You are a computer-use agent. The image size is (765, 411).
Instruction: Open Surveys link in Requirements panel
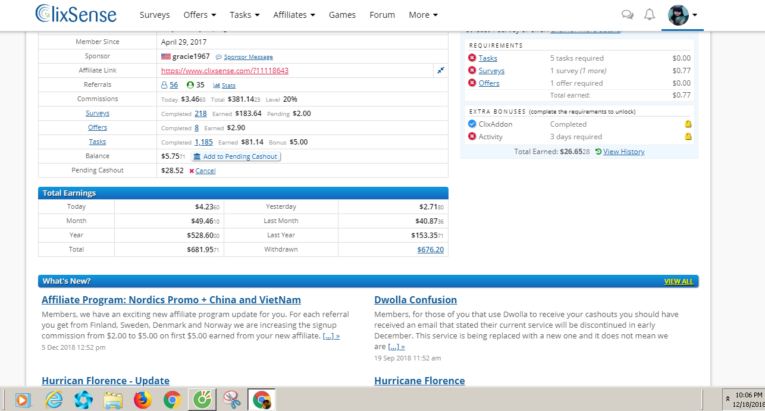pos(491,71)
